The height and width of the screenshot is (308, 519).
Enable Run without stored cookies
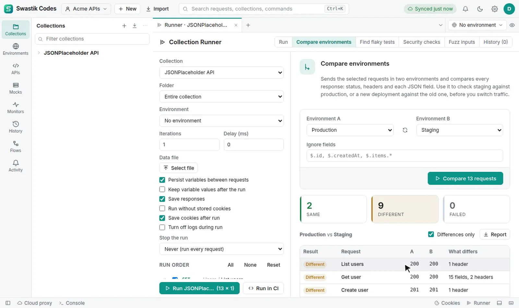tap(162, 208)
